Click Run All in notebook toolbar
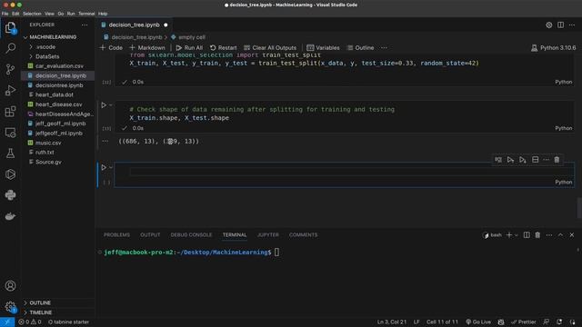The width and height of the screenshot is (582, 327). click(189, 48)
